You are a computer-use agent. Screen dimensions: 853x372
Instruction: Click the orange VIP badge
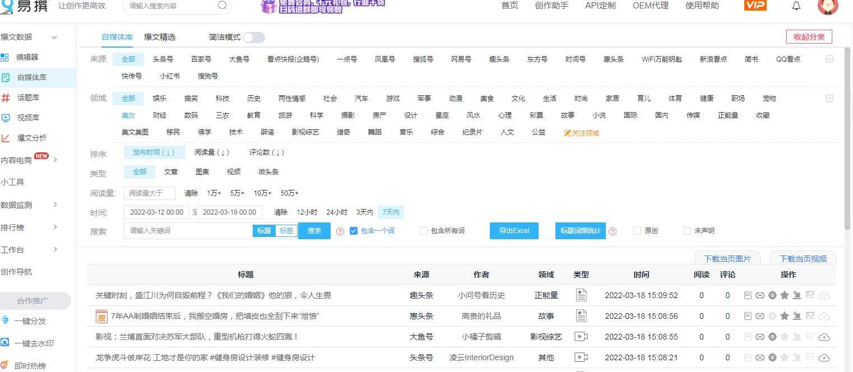755,5
